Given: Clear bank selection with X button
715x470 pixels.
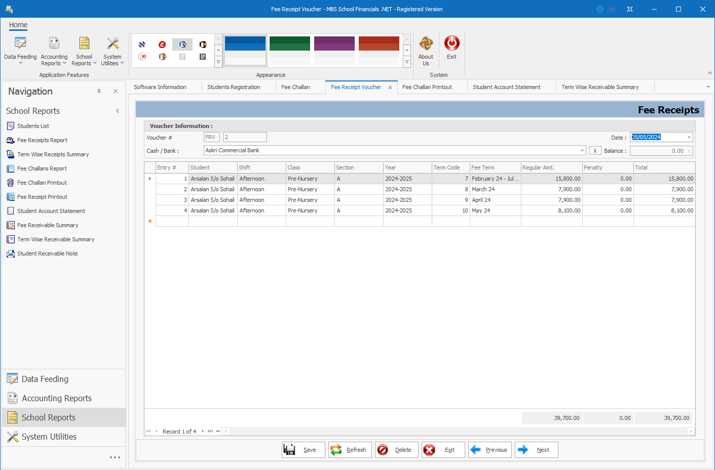Looking at the screenshot, I should click(x=595, y=151).
